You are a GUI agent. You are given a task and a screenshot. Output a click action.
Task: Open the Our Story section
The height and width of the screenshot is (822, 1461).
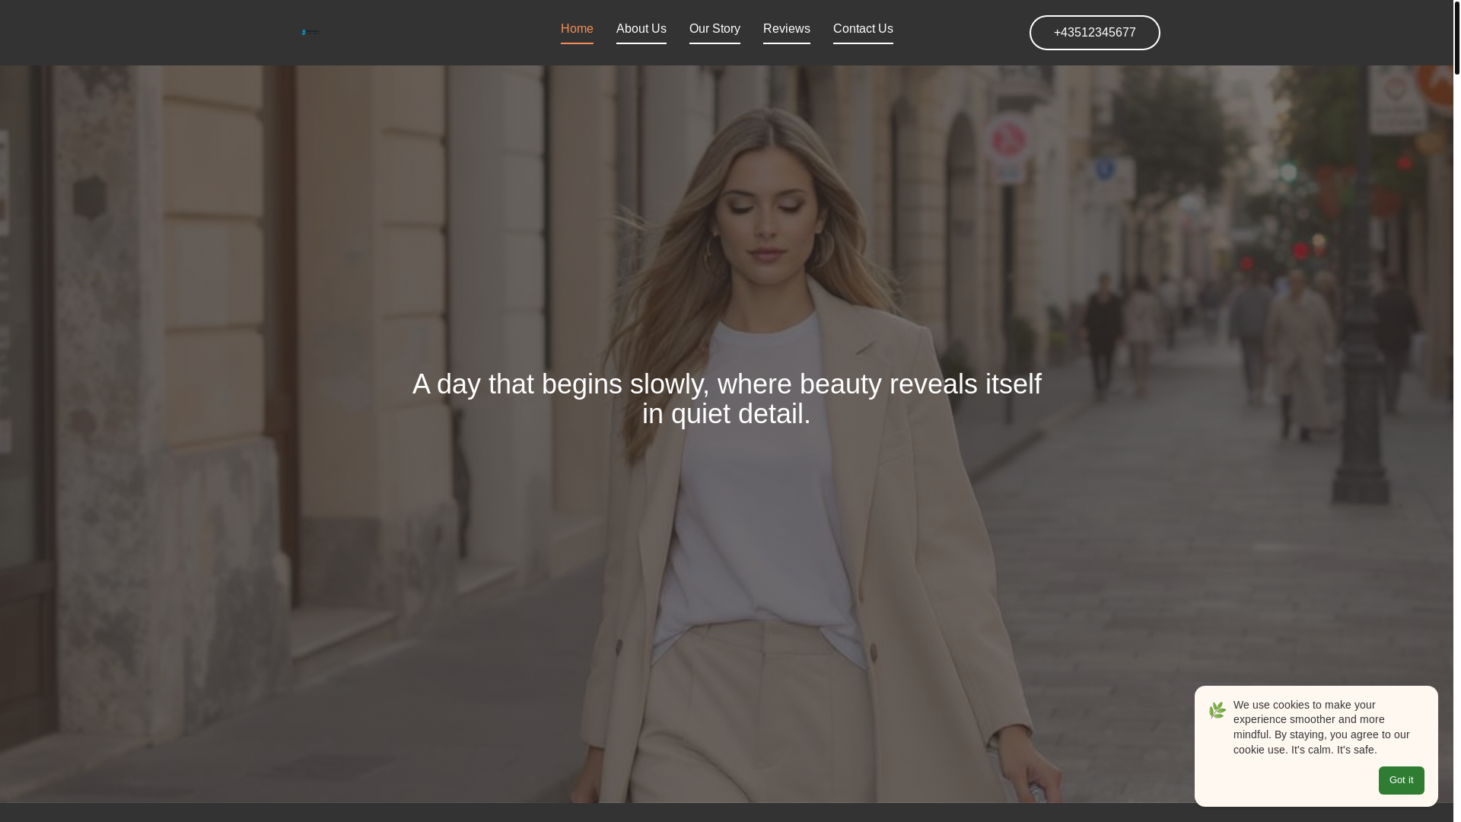click(x=715, y=29)
